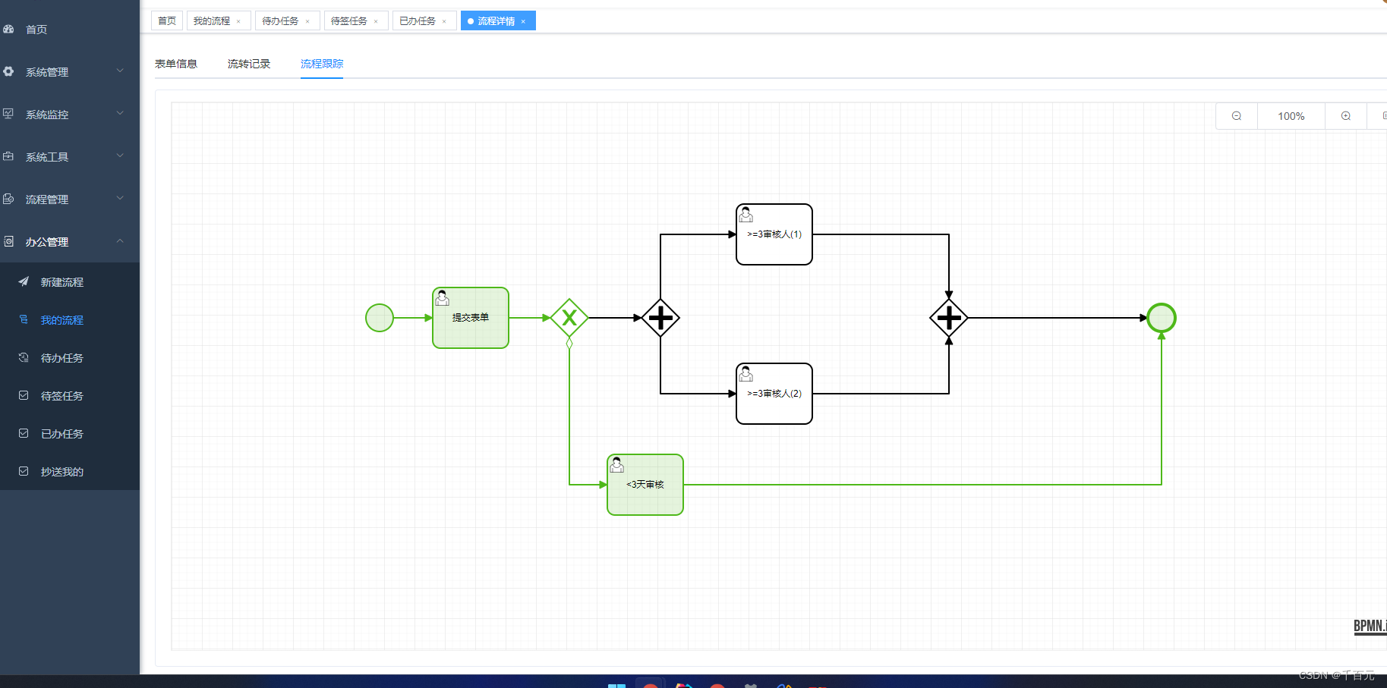Click user icon on >=3审核人(1) task

click(746, 215)
